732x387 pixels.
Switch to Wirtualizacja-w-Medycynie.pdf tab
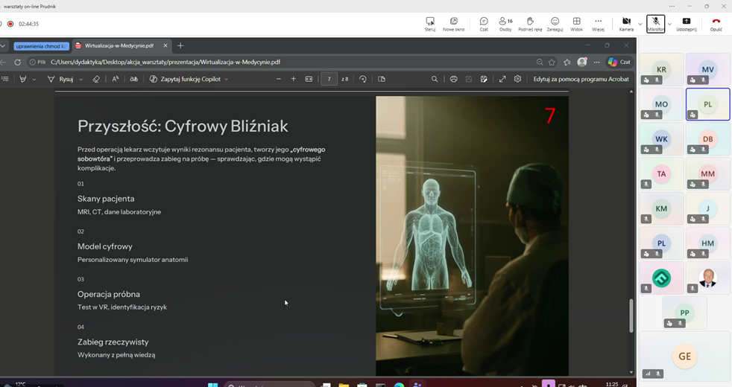[x=119, y=46]
